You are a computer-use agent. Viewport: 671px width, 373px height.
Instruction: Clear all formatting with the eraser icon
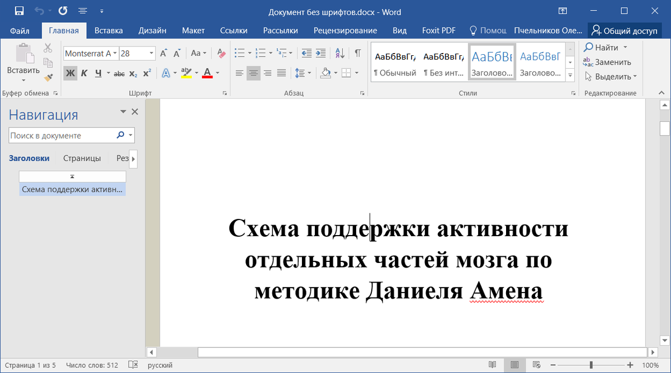(221, 54)
